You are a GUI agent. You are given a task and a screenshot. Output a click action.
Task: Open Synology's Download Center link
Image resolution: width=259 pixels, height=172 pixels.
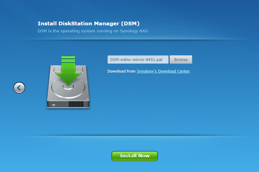tap(163, 71)
